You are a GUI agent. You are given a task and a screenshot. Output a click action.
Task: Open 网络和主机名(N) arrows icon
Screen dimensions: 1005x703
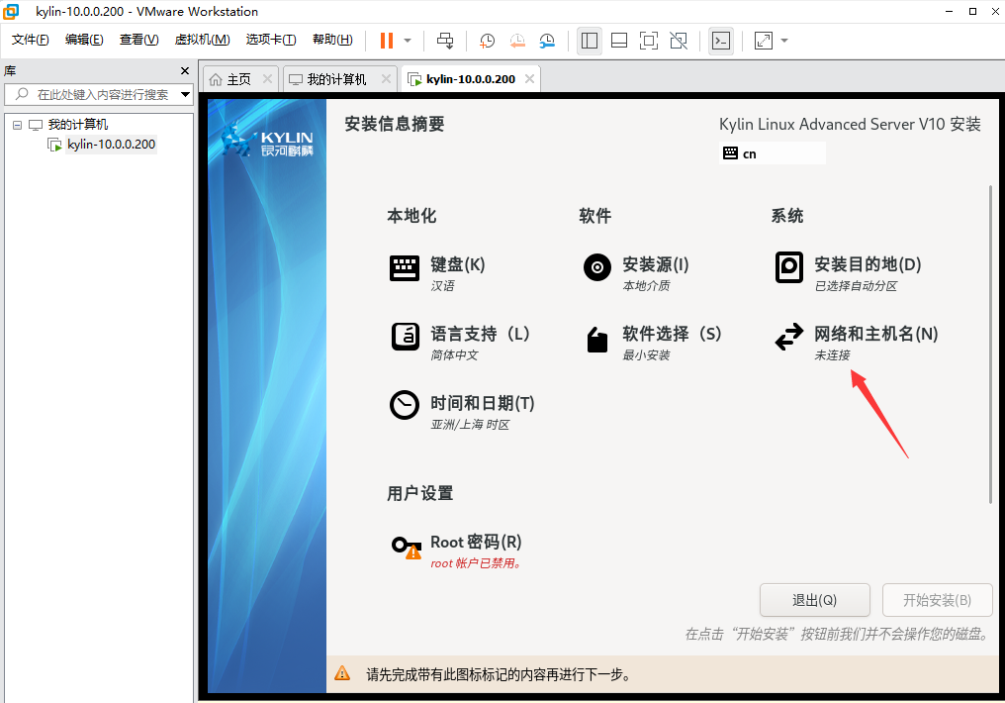(789, 336)
